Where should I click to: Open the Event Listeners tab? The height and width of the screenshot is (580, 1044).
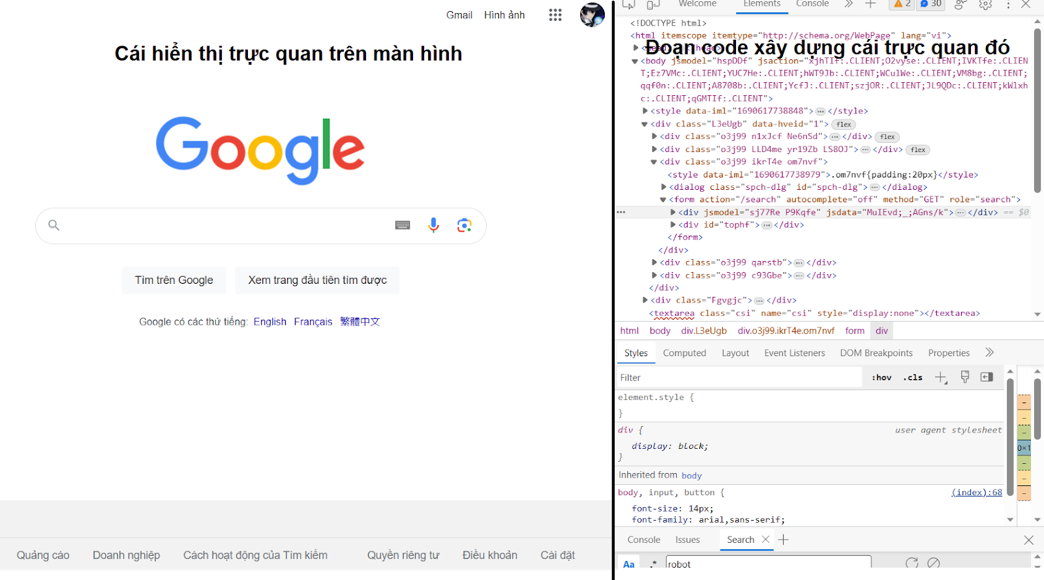(795, 353)
